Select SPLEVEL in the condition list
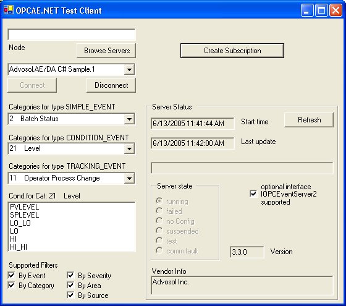The width and height of the screenshot is (346, 306). pos(25,215)
